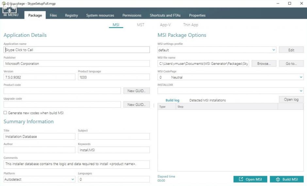Click the Application name field
Image resolution: width=307 pixels, height=186 pixels.
click(x=76, y=50)
